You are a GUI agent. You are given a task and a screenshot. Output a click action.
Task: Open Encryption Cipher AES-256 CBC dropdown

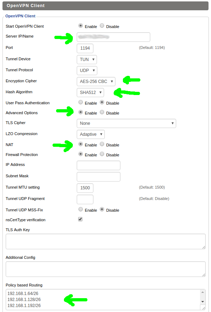pos(96,82)
